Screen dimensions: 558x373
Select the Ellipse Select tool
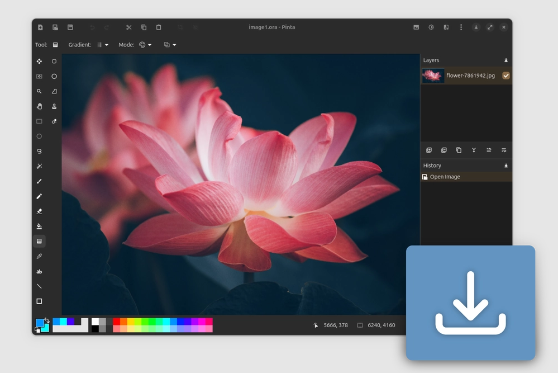click(x=39, y=136)
